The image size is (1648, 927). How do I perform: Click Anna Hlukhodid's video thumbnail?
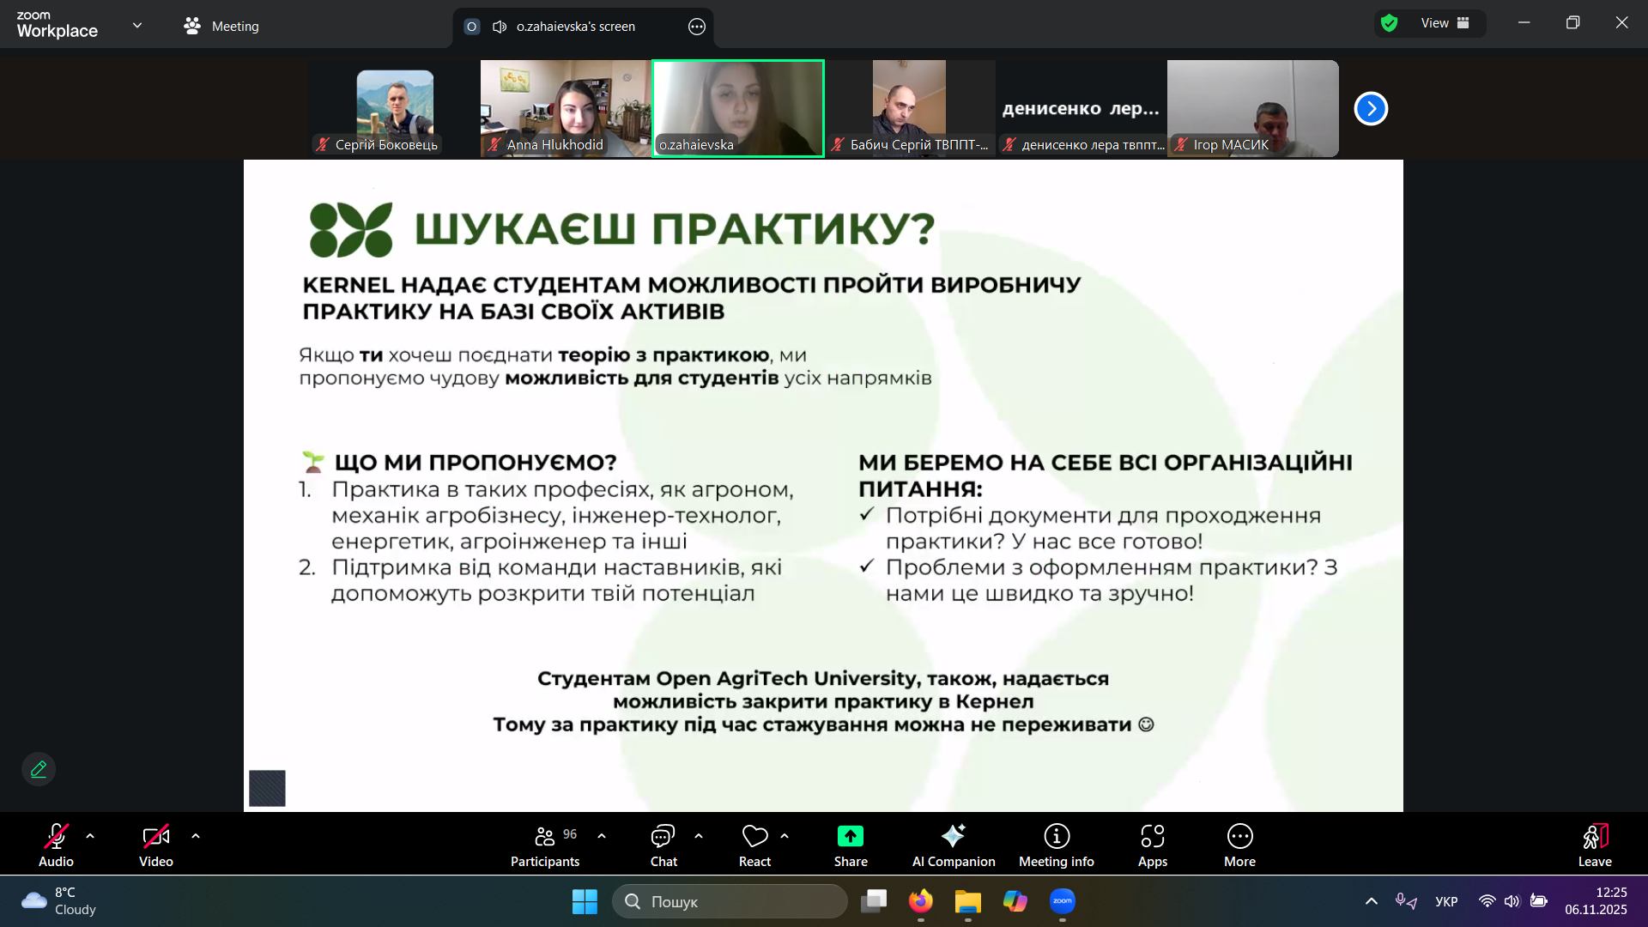pos(566,107)
